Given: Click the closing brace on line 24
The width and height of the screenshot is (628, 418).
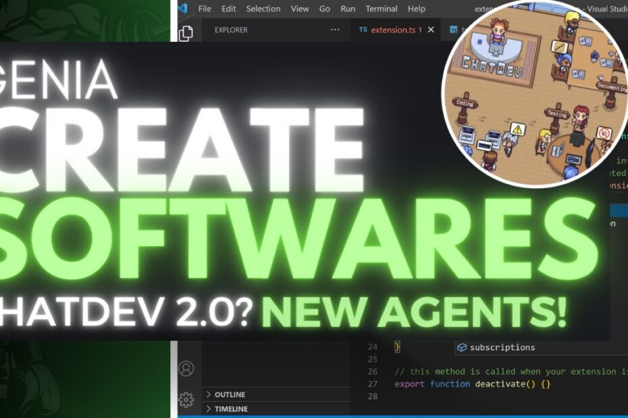Looking at the screenshot, I should (397, 347).
